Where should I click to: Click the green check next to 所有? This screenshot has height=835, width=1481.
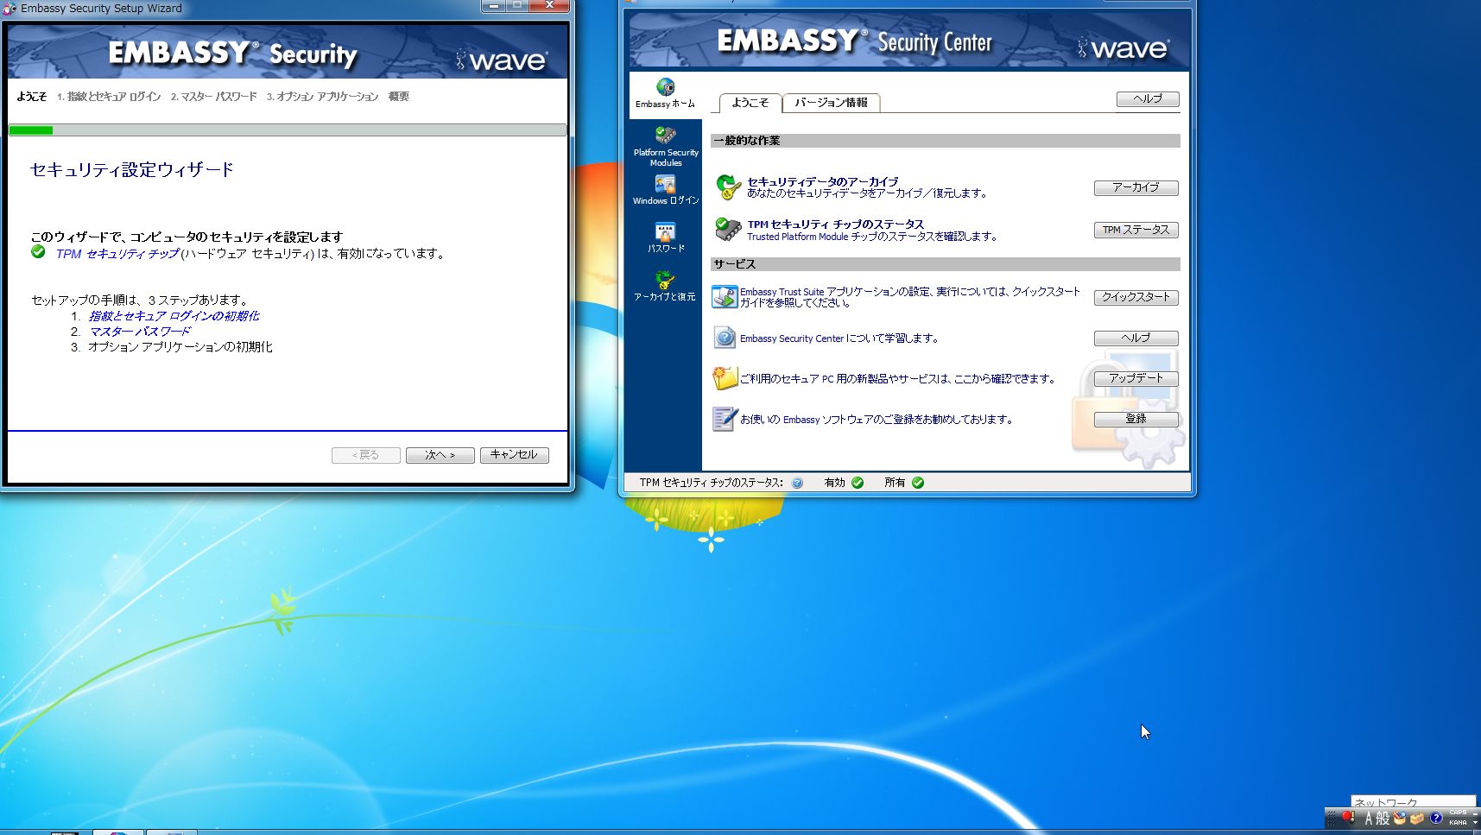coord(918,483)
